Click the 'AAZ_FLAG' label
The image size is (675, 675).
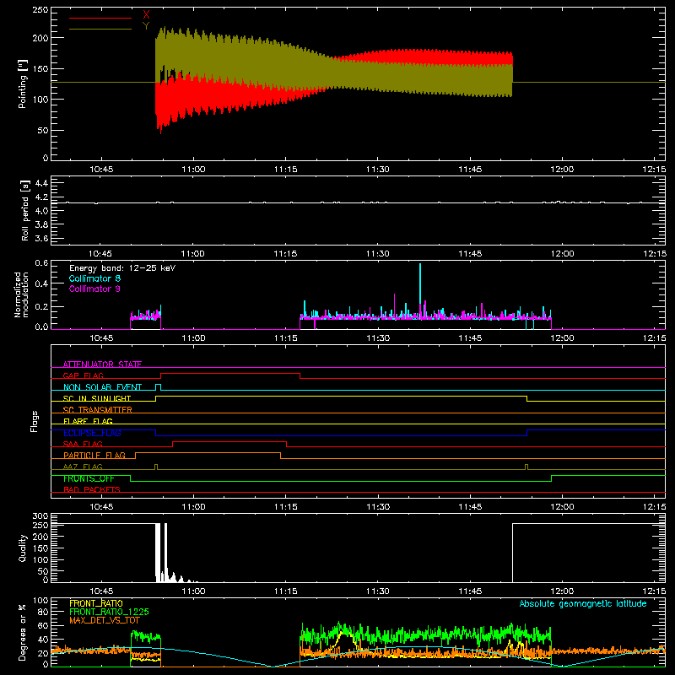coord(83,467)
